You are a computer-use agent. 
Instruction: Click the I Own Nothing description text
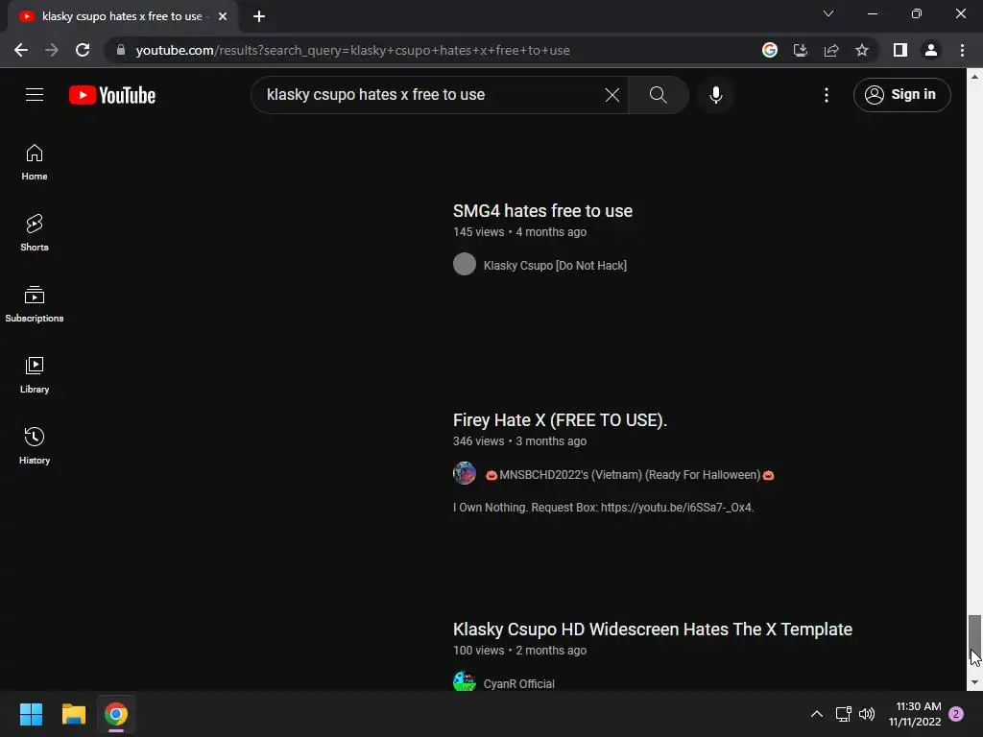(603, 508)
